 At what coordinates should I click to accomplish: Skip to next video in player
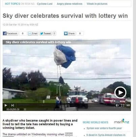[x=12, y=105]
